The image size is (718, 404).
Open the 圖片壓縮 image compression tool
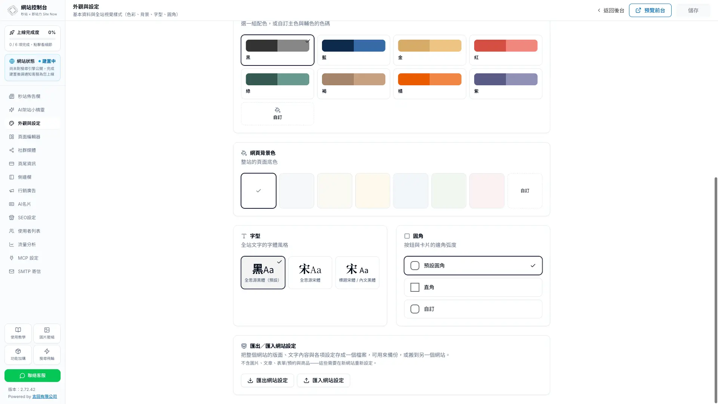[47, 333]
